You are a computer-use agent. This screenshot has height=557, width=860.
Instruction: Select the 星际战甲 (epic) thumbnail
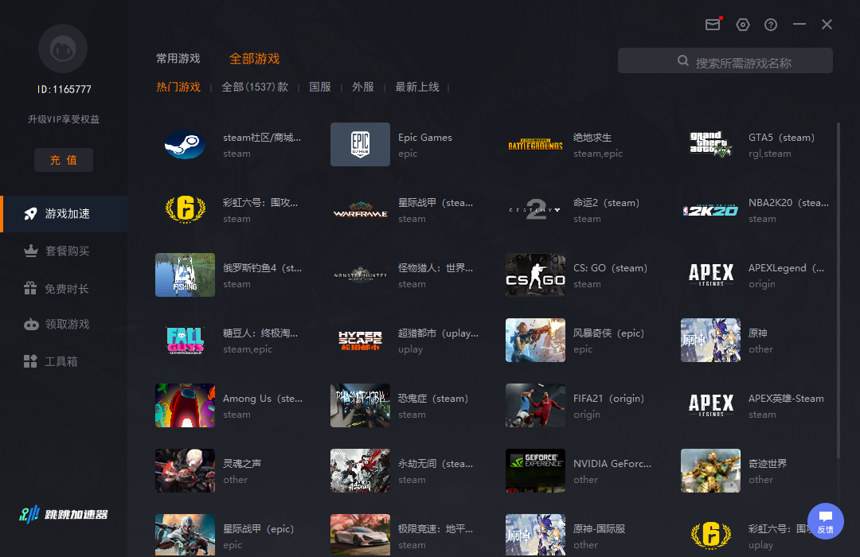point(186,535)
